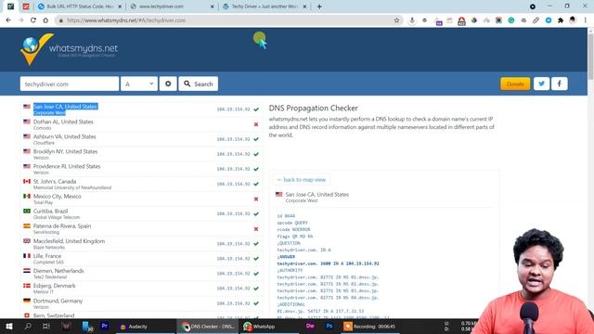Switch to Techy Driver Just another WordPress tab

click(x=265, y=6)
